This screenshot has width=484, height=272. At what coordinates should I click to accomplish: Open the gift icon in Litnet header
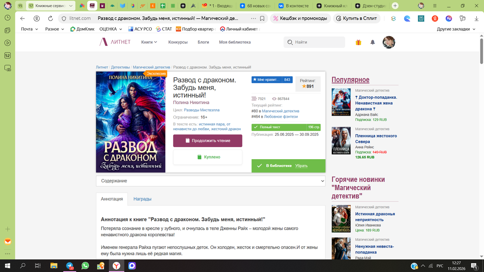[x=358, y=42]
